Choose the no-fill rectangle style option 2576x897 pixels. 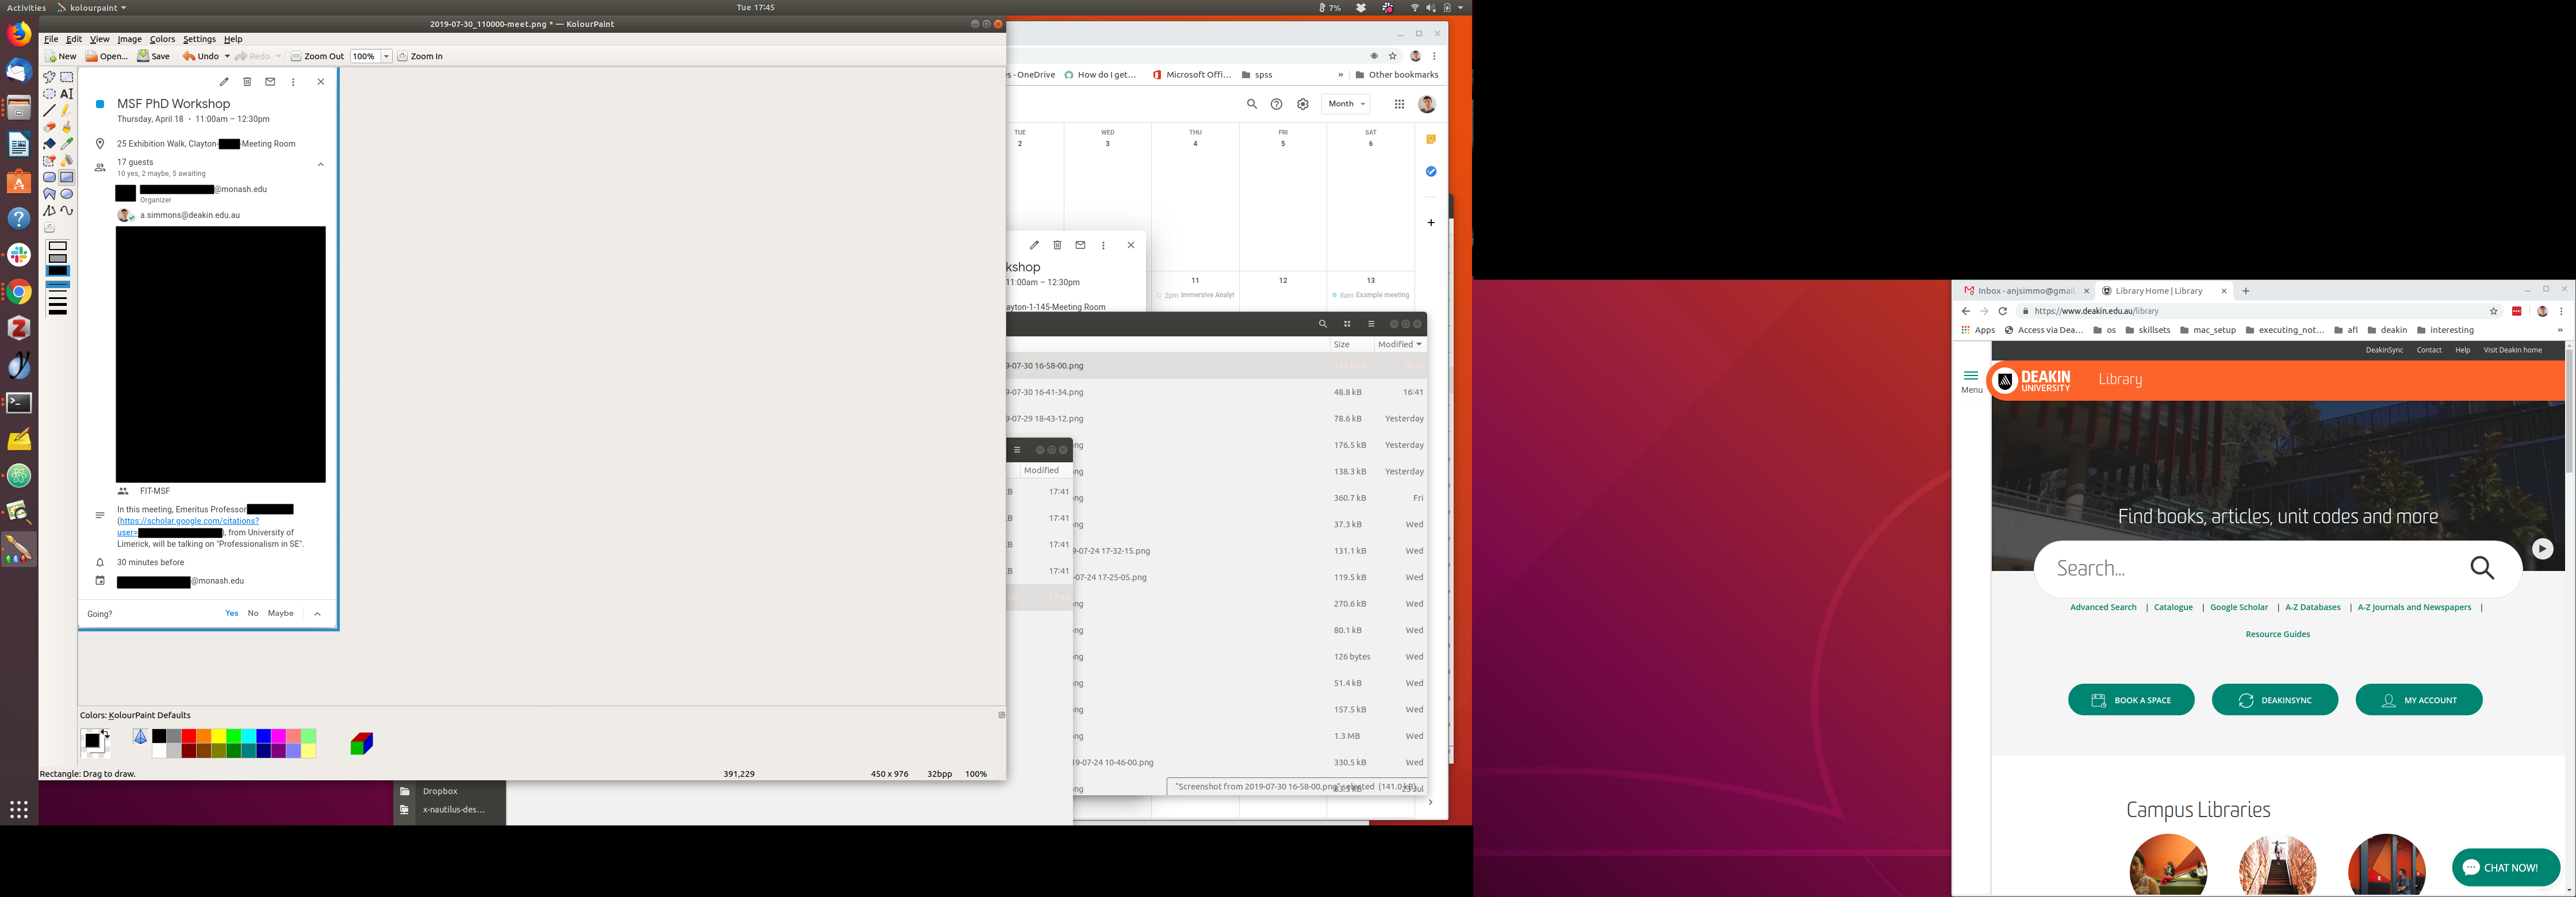(x=58, y=246)
